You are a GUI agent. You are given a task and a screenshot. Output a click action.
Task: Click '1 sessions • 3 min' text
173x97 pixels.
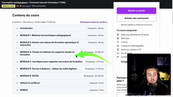coord(97,90)
